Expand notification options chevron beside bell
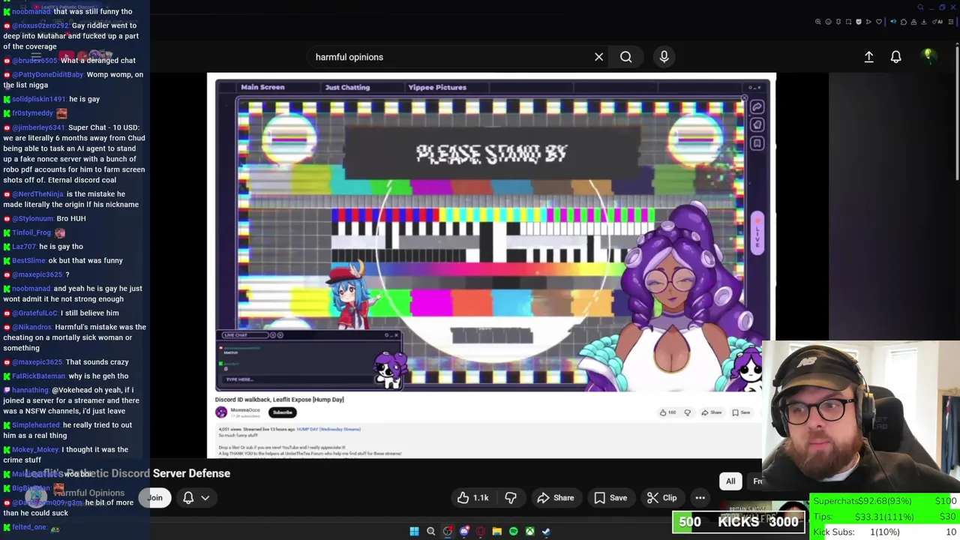The width and height of the screenshot is (960, 540). [205, 497]
